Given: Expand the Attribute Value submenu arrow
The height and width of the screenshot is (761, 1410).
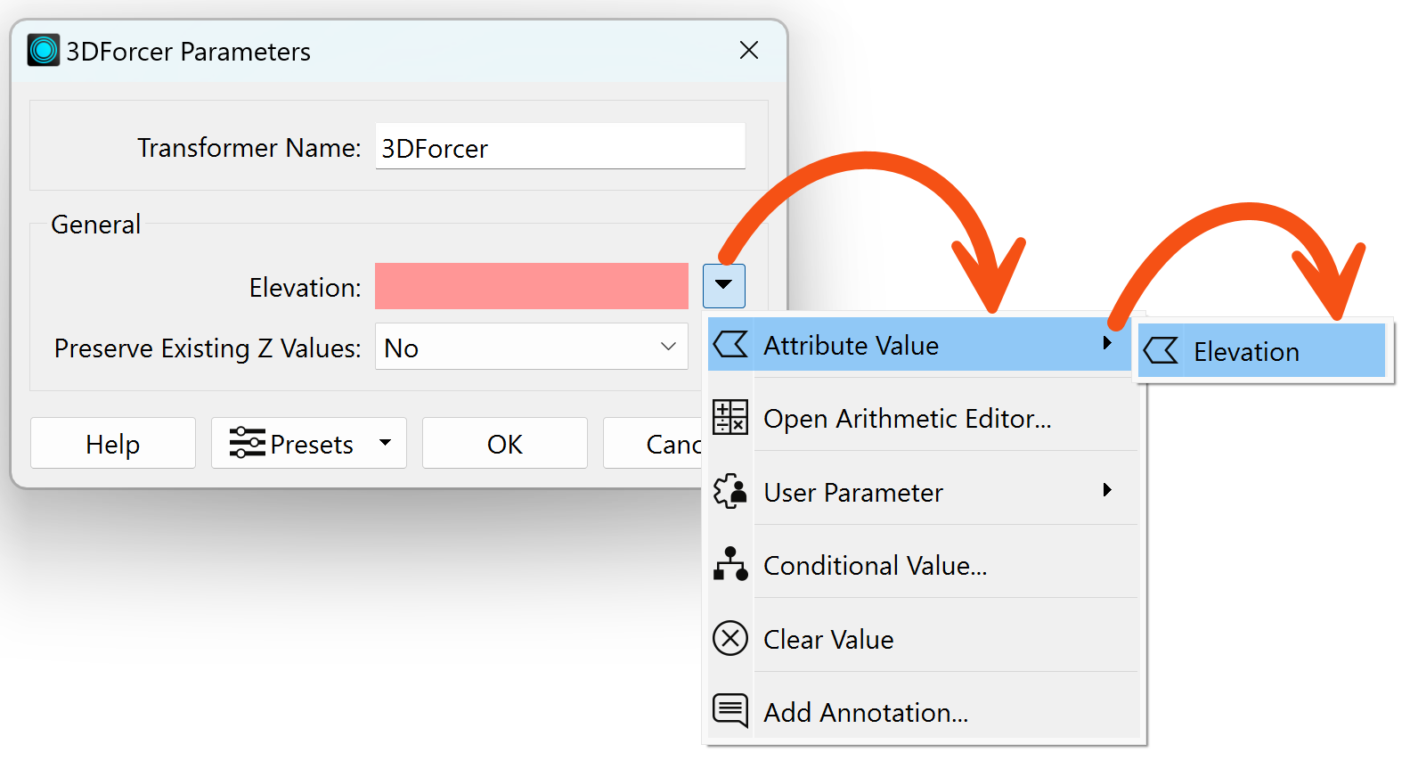Looking at the screenshot, I should coord(1107,343).
